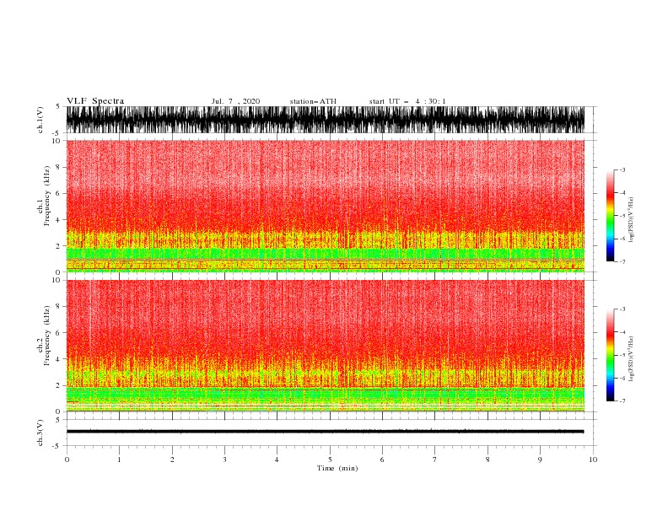Select the date text 'Jul. 7 , 2020'
This screenshot has height=516, width=668.
tap(235, 101)
